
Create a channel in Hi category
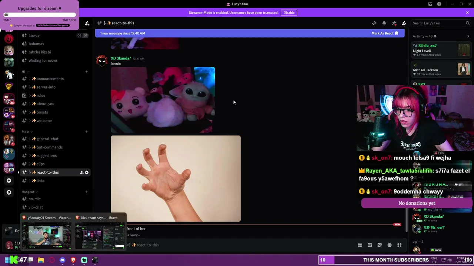87,72
